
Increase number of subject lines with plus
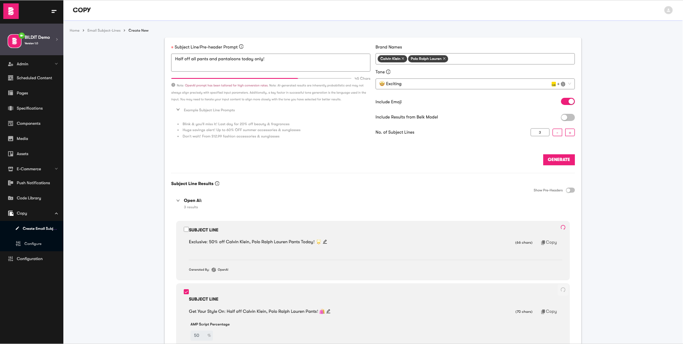570,132
